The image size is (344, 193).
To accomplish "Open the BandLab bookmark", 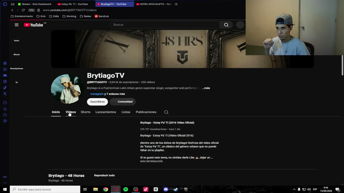I will [x=102, y=16].
